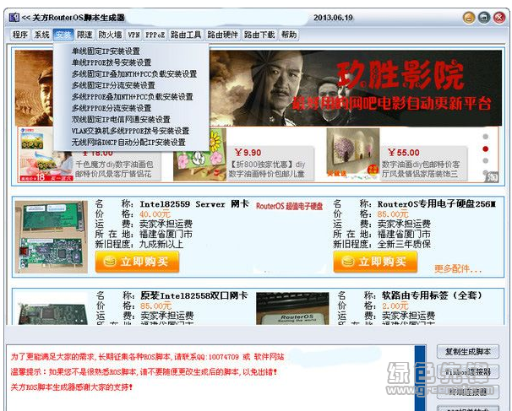The width and height of the screenshot is (512, 411).
Task: Open the 程序 menu
Action: (19, 35)
